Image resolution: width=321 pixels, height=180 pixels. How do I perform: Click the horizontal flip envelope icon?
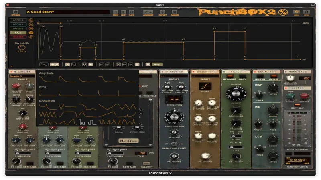[x=108, y=64]
